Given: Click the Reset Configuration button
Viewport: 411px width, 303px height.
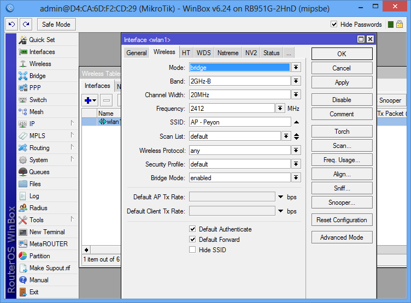Looking at the screenshot, I should [342, 220].
